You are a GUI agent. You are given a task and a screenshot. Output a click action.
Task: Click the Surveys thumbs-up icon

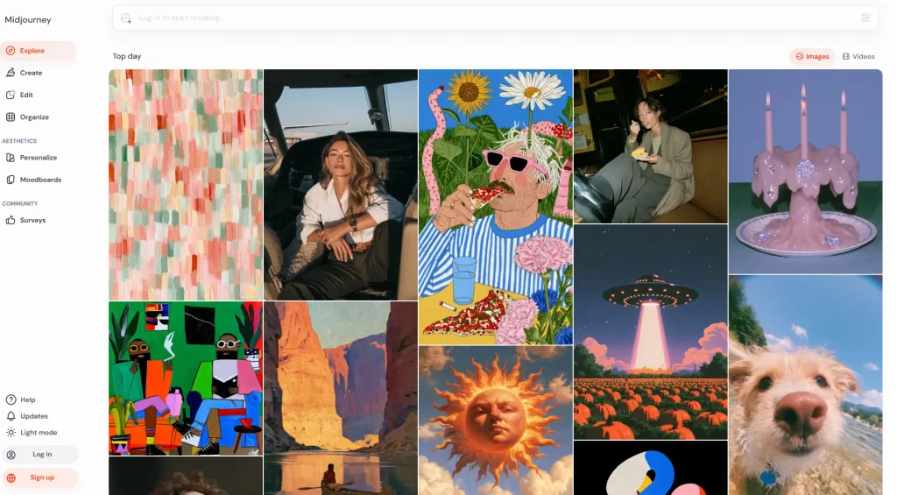[x=11, y=220]
